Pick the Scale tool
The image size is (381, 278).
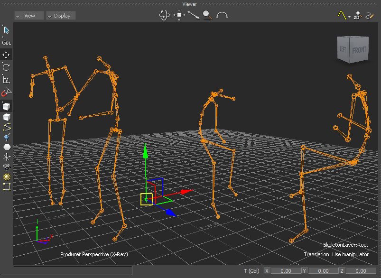[7, 80]
